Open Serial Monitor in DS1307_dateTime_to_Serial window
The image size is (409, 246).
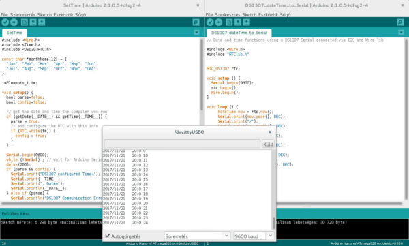400,22
